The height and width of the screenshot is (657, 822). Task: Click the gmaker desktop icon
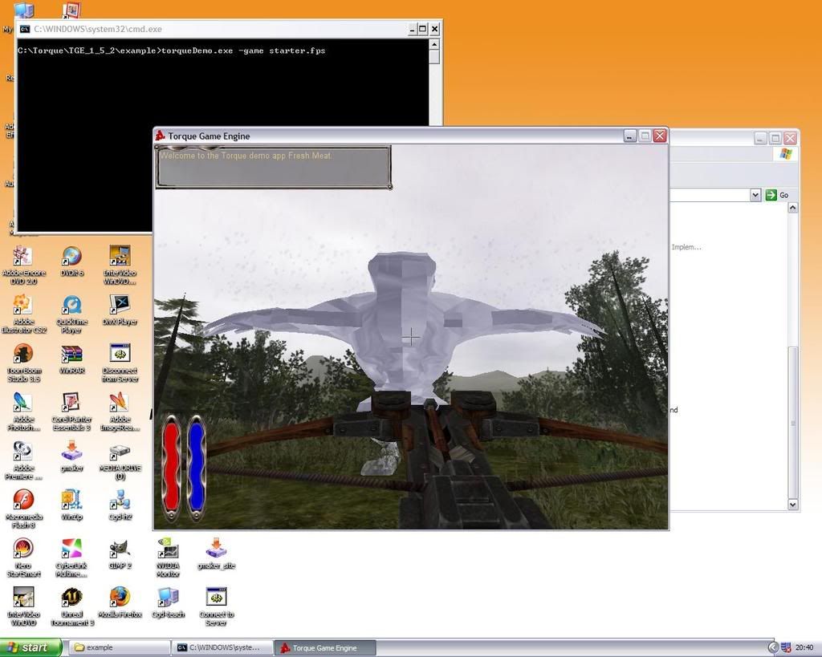tap(71, 456)
